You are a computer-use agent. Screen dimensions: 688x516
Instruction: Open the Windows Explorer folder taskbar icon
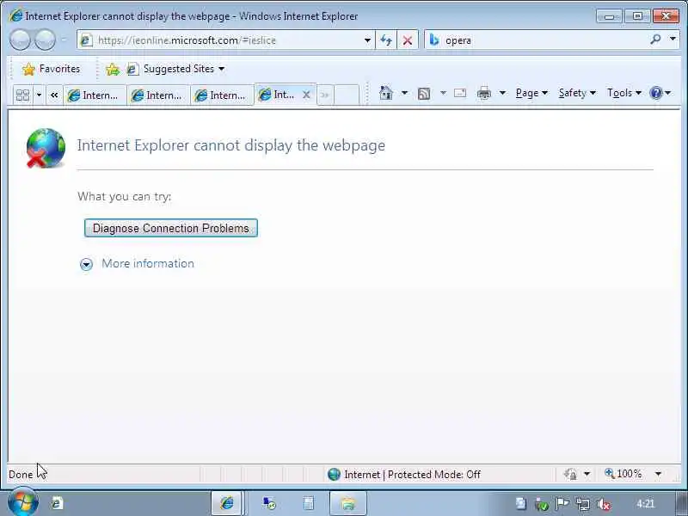(347, 503)
